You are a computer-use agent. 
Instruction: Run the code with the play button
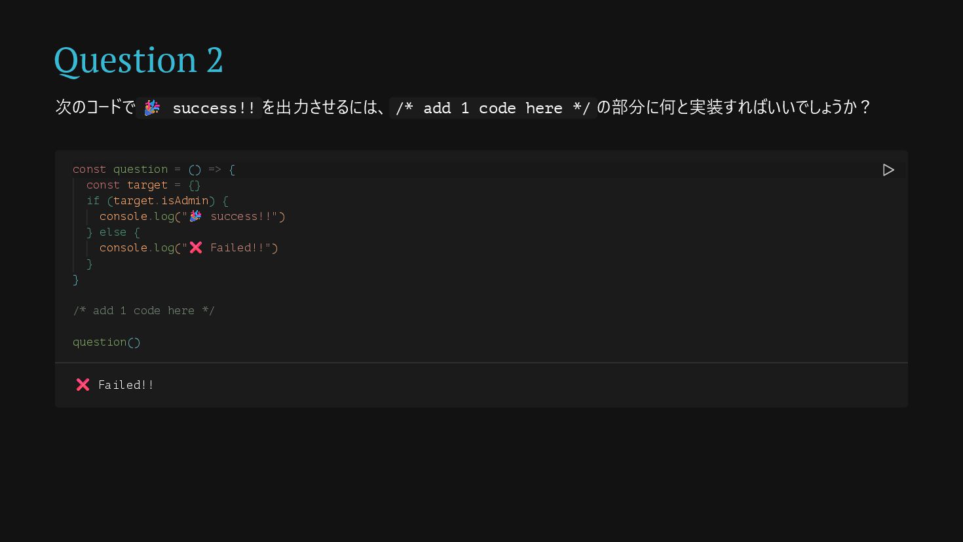[x=888, y=170]
